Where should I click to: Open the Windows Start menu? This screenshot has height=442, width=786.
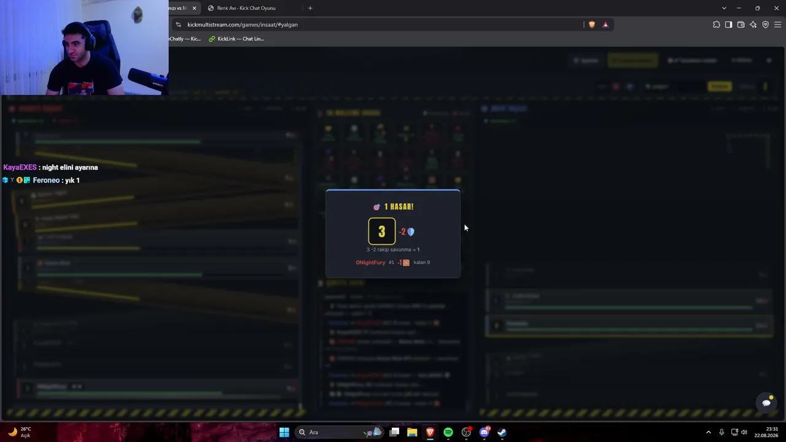click(x=284, y=432)
